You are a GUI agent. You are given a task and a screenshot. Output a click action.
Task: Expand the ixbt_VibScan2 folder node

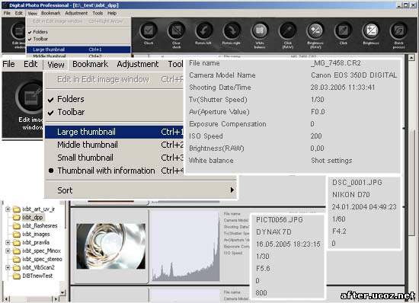[8, 267]
